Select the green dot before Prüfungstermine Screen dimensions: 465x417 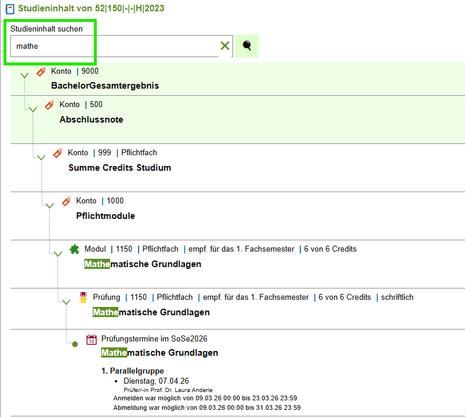click(x=75, y=344)
